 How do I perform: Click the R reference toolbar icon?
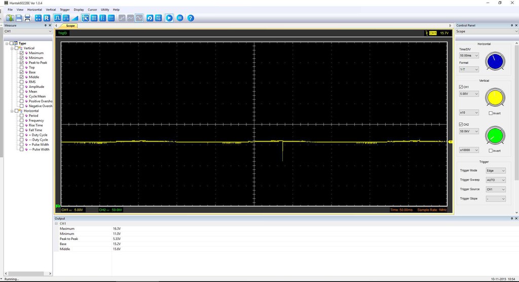coord(47,18)
